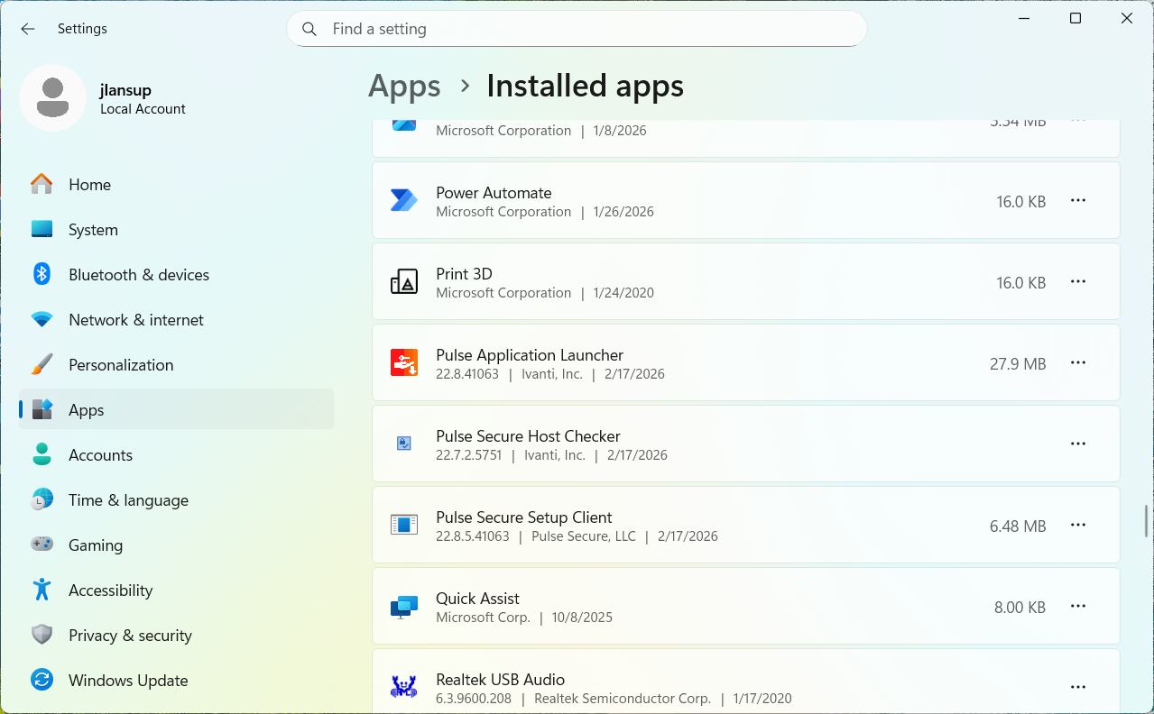
Task: Select Privacy & security in sidebar
Action: tap(130, 636)
